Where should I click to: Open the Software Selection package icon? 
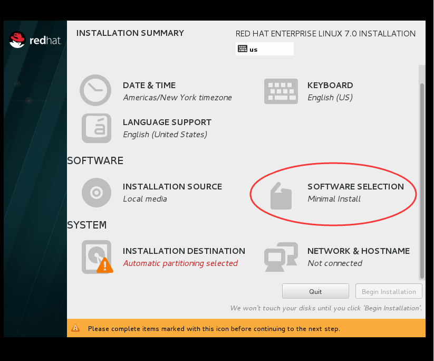(x=281, y=196)
